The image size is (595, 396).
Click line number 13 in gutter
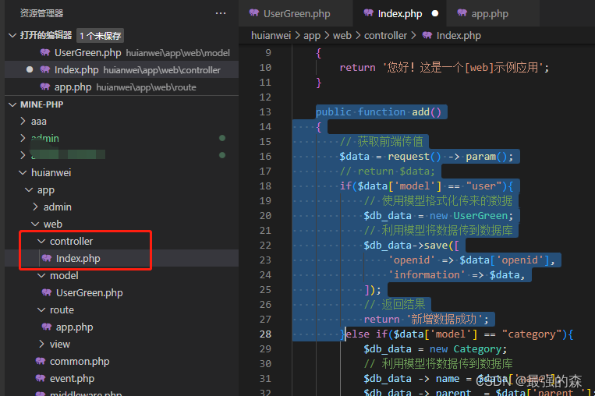tap(265, 112)
